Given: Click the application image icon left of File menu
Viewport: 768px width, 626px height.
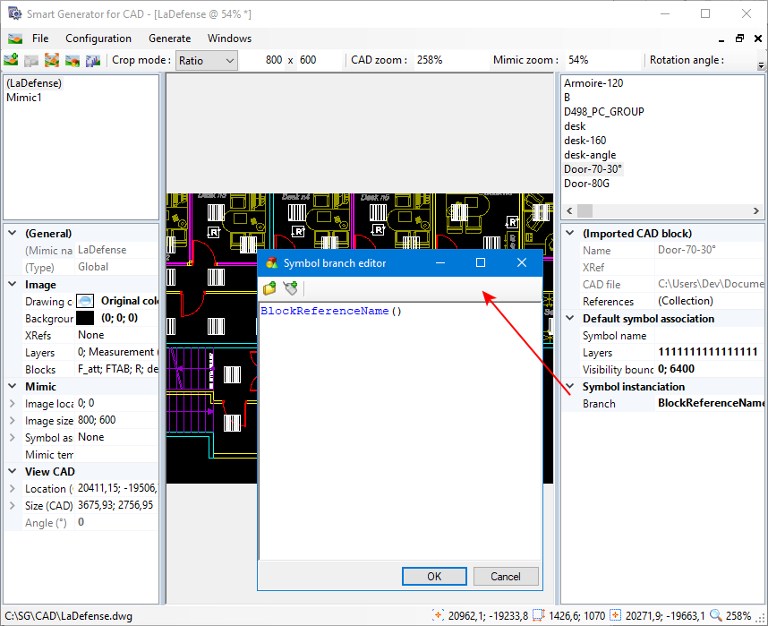Looking at the screenshot, I should point(15,39).
